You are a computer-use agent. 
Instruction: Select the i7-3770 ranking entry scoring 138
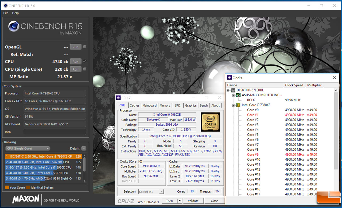pos(44,173)
